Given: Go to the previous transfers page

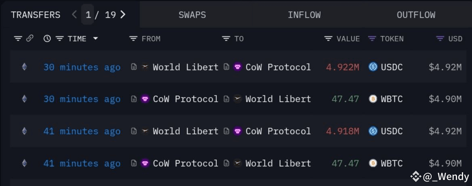Looking at the screenshot, I should click(74, 15).
